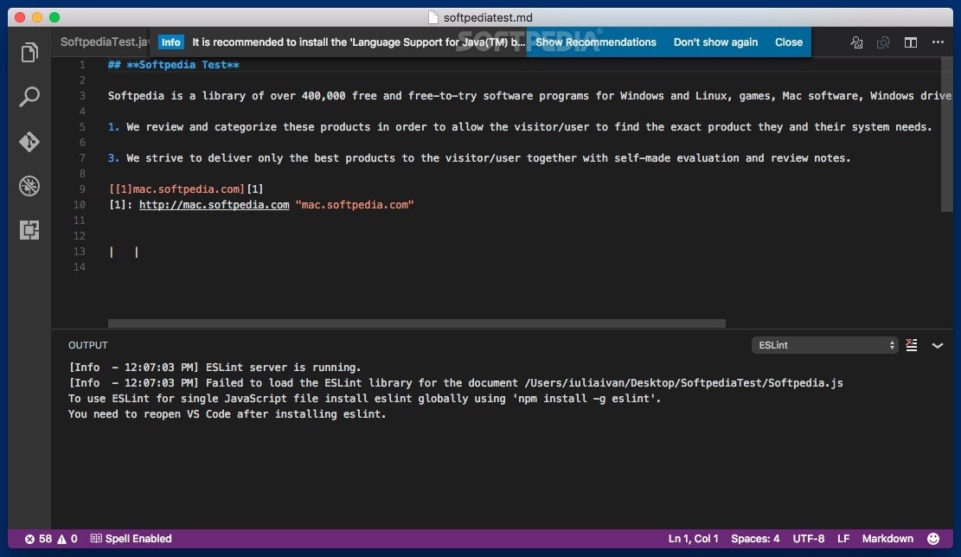This screenshot has width=961, height=557.
Task: Click the Spell Enabled status item
Action: coord(131,539)
